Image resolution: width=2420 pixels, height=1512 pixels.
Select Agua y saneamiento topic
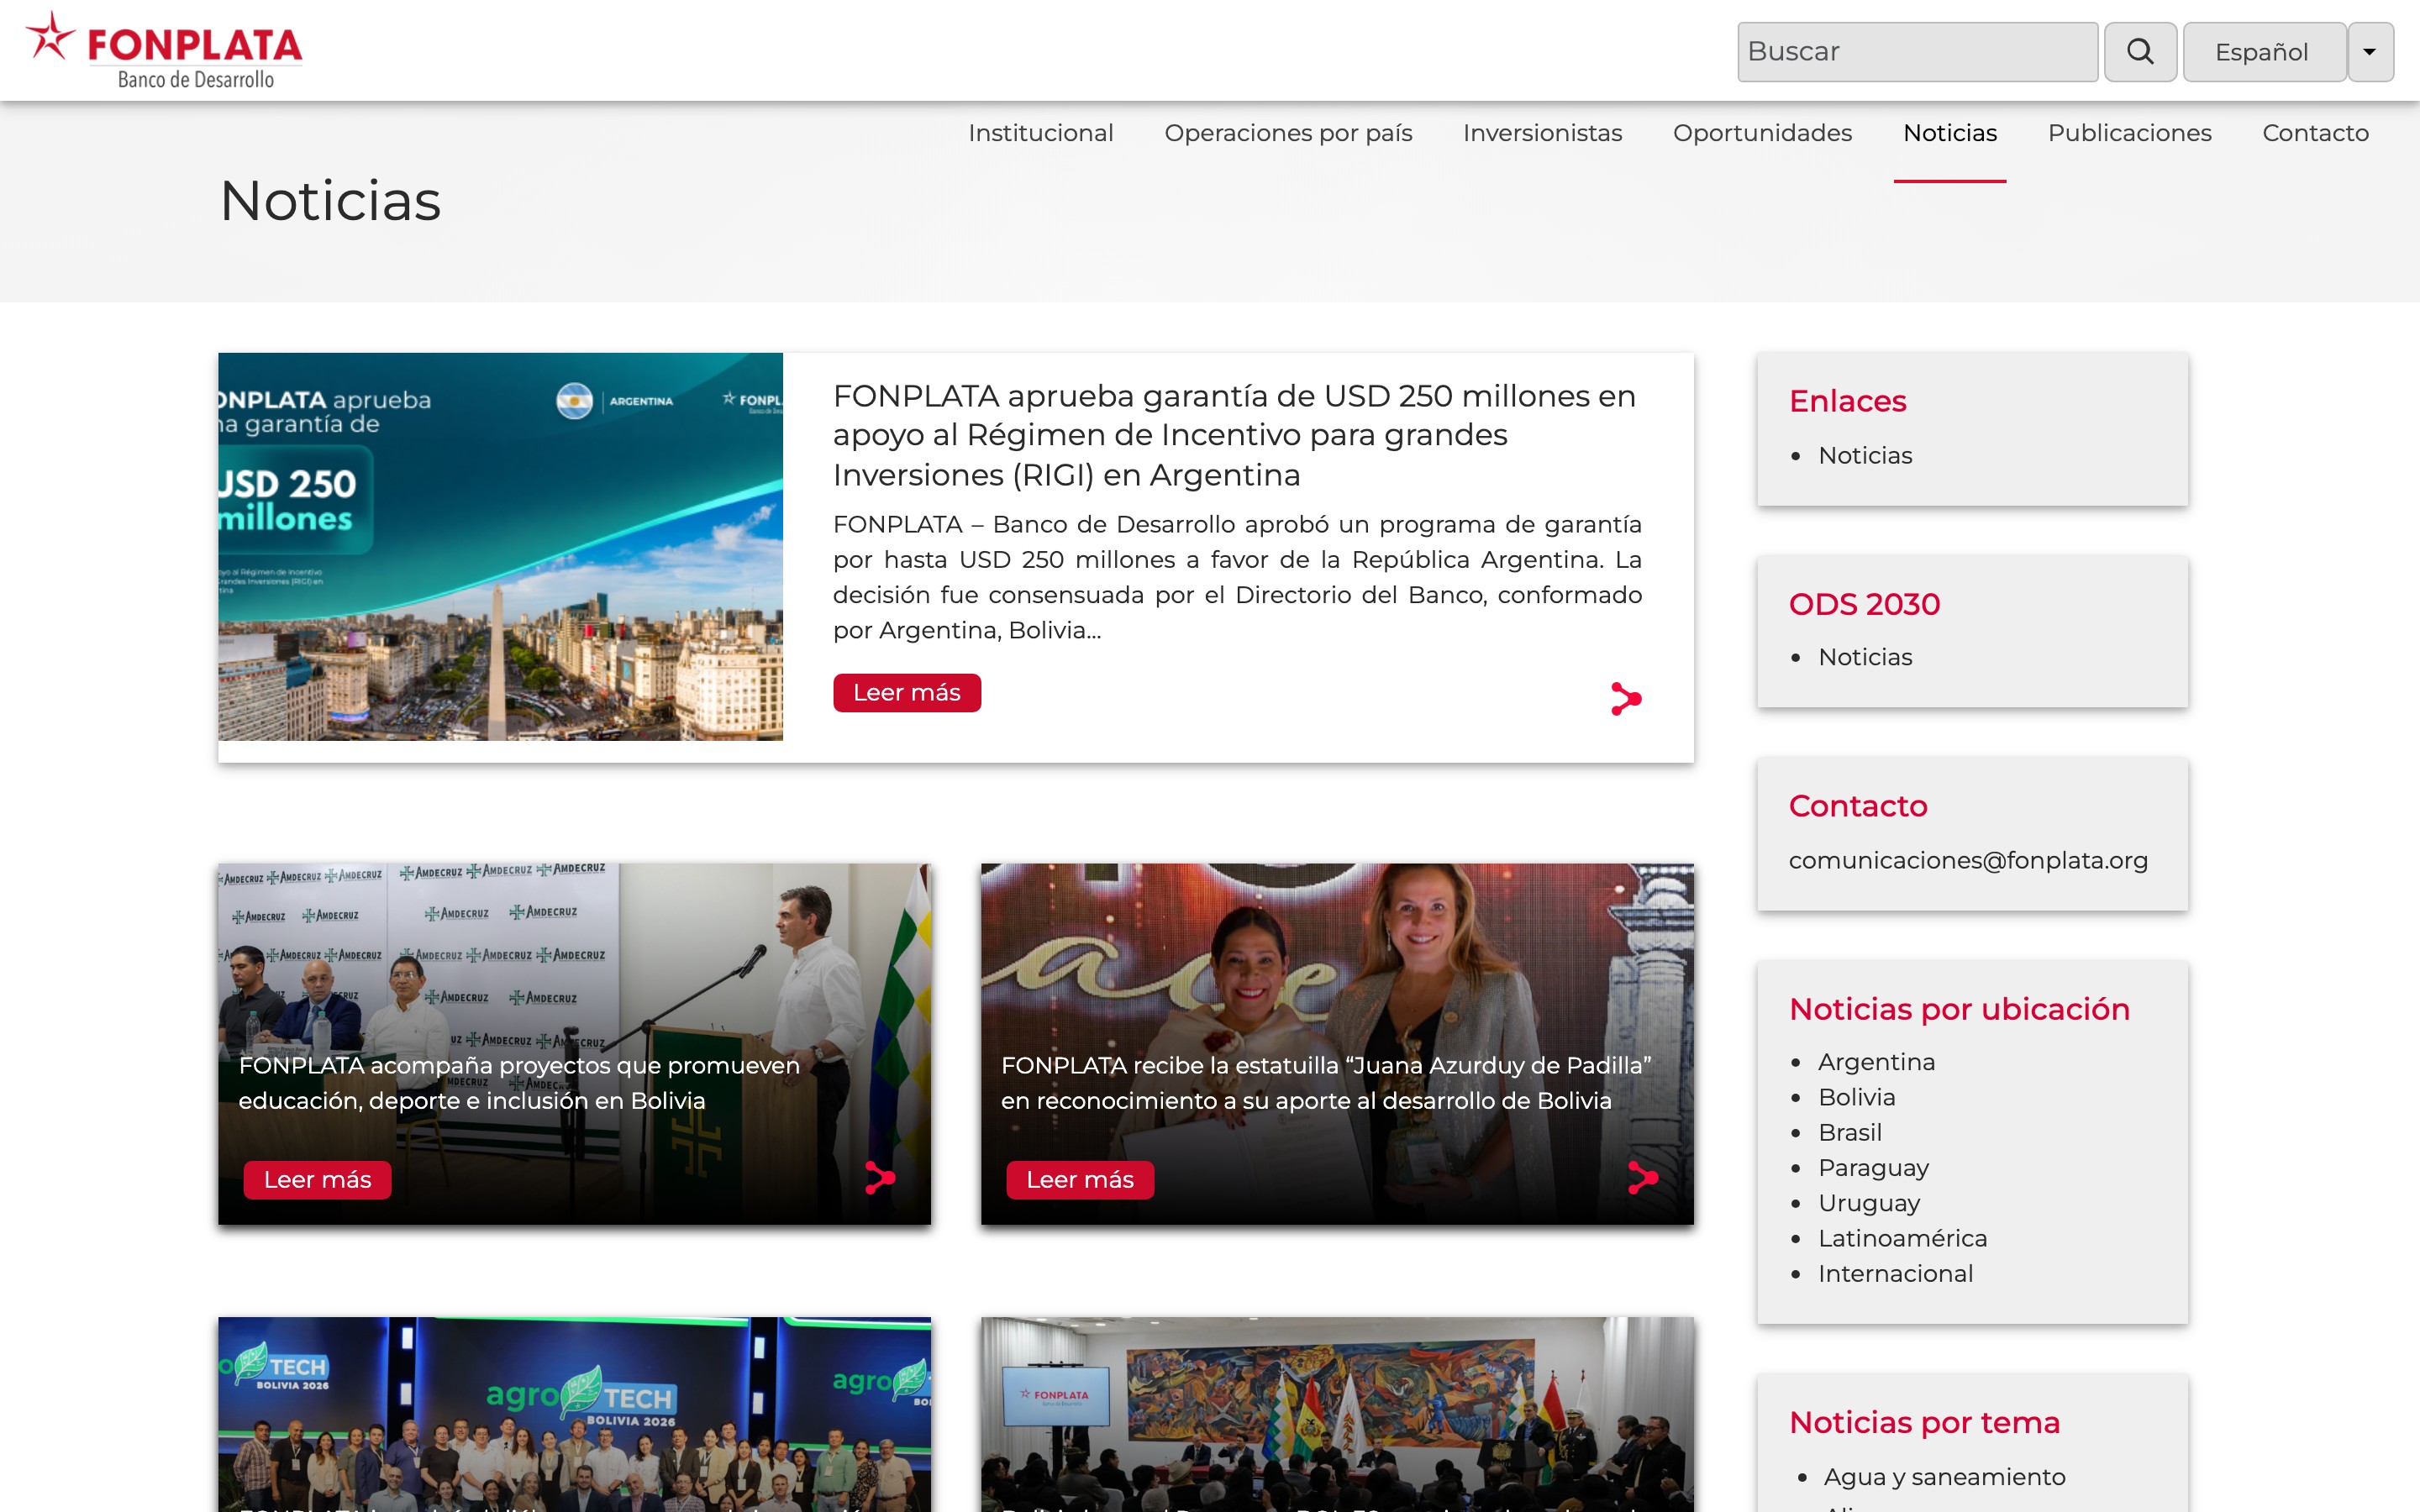tap(1944, 1477)
